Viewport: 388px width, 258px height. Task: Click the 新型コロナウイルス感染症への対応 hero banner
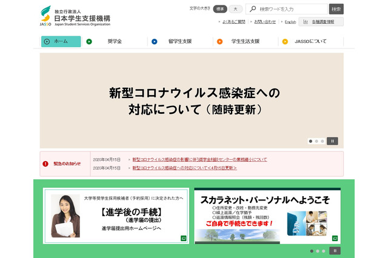point(192,101)
